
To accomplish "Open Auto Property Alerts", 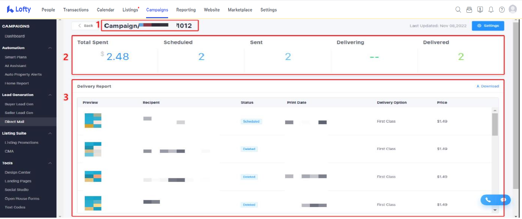I will tap(23, 74).
